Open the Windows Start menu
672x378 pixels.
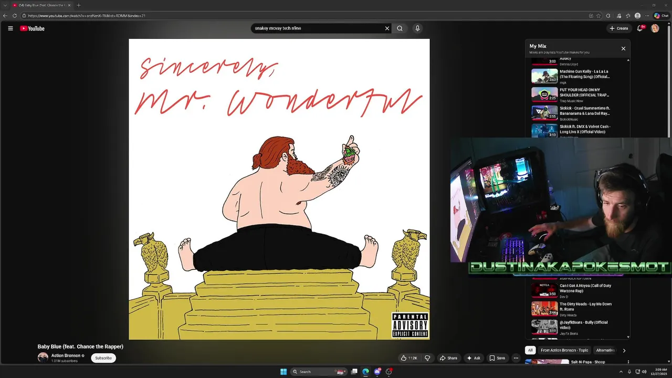click(283, 372)
